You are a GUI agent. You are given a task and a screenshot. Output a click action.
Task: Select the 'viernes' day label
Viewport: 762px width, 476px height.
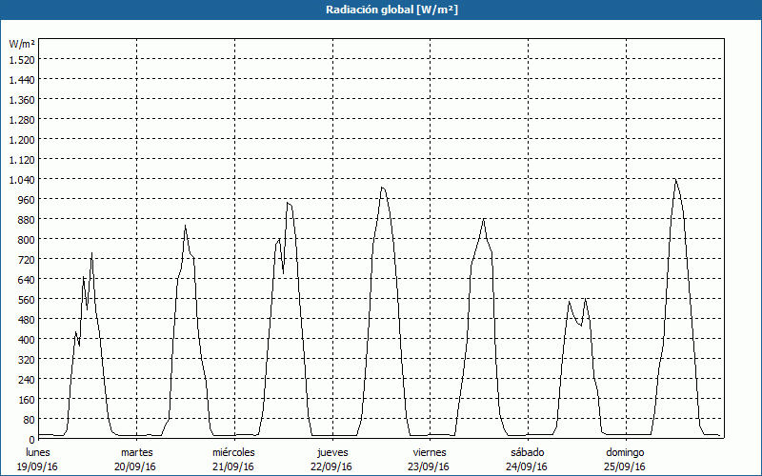(430, 452)
